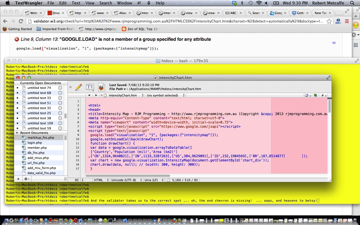Viewport: 360px width, 225px height.
Task: Select untitled text 25 in open documents
Action: coord(39,113)
